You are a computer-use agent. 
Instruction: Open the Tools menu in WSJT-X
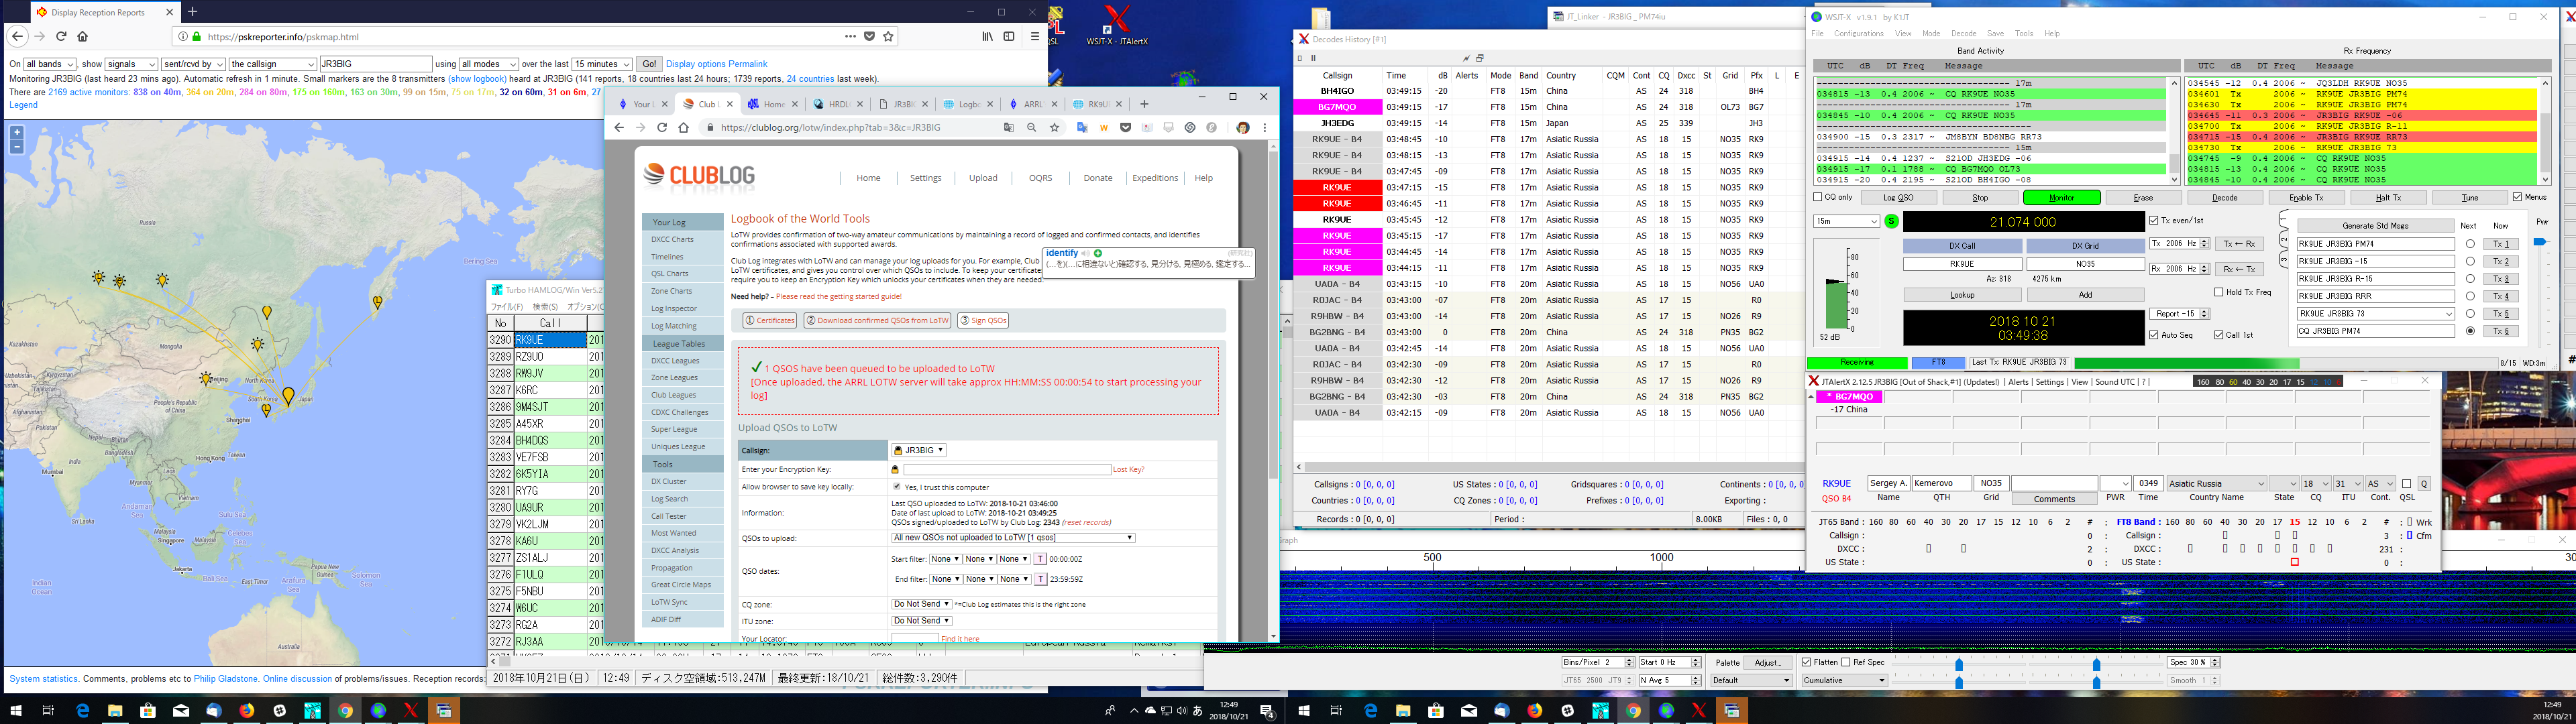(x=2024, y=33)
